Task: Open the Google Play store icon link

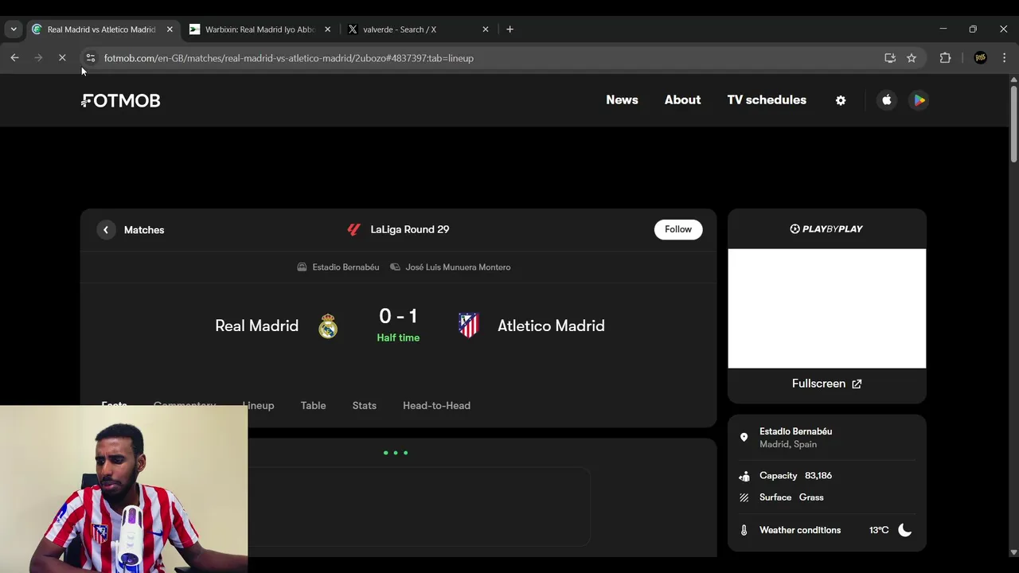Action: (x=919, y=100)
